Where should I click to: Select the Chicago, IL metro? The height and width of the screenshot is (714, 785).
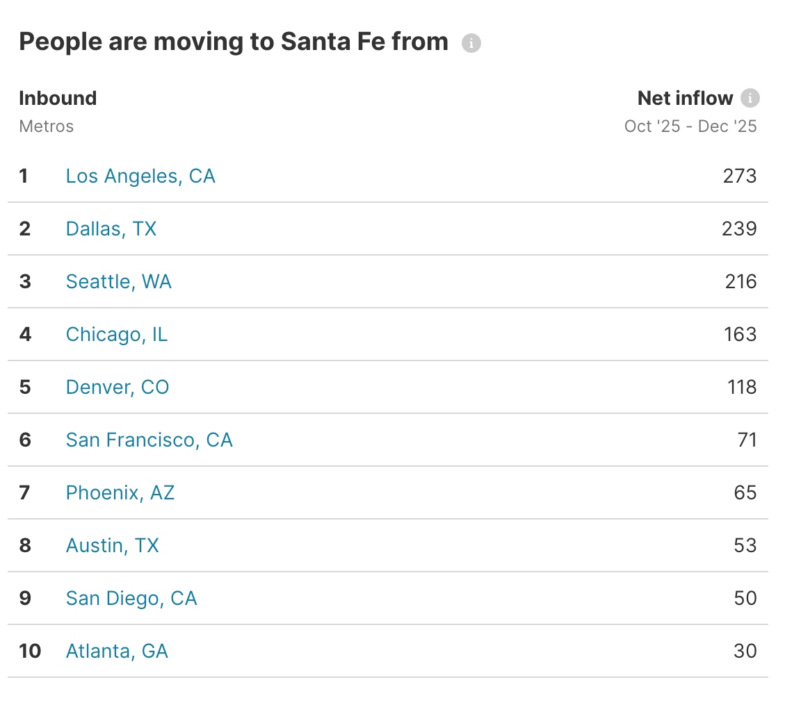116,335
